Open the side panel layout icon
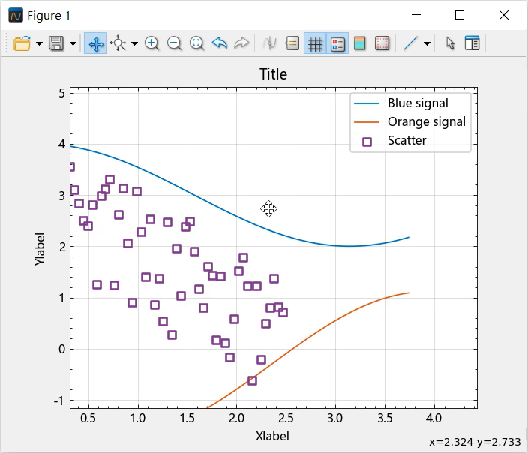 point(472,43)
